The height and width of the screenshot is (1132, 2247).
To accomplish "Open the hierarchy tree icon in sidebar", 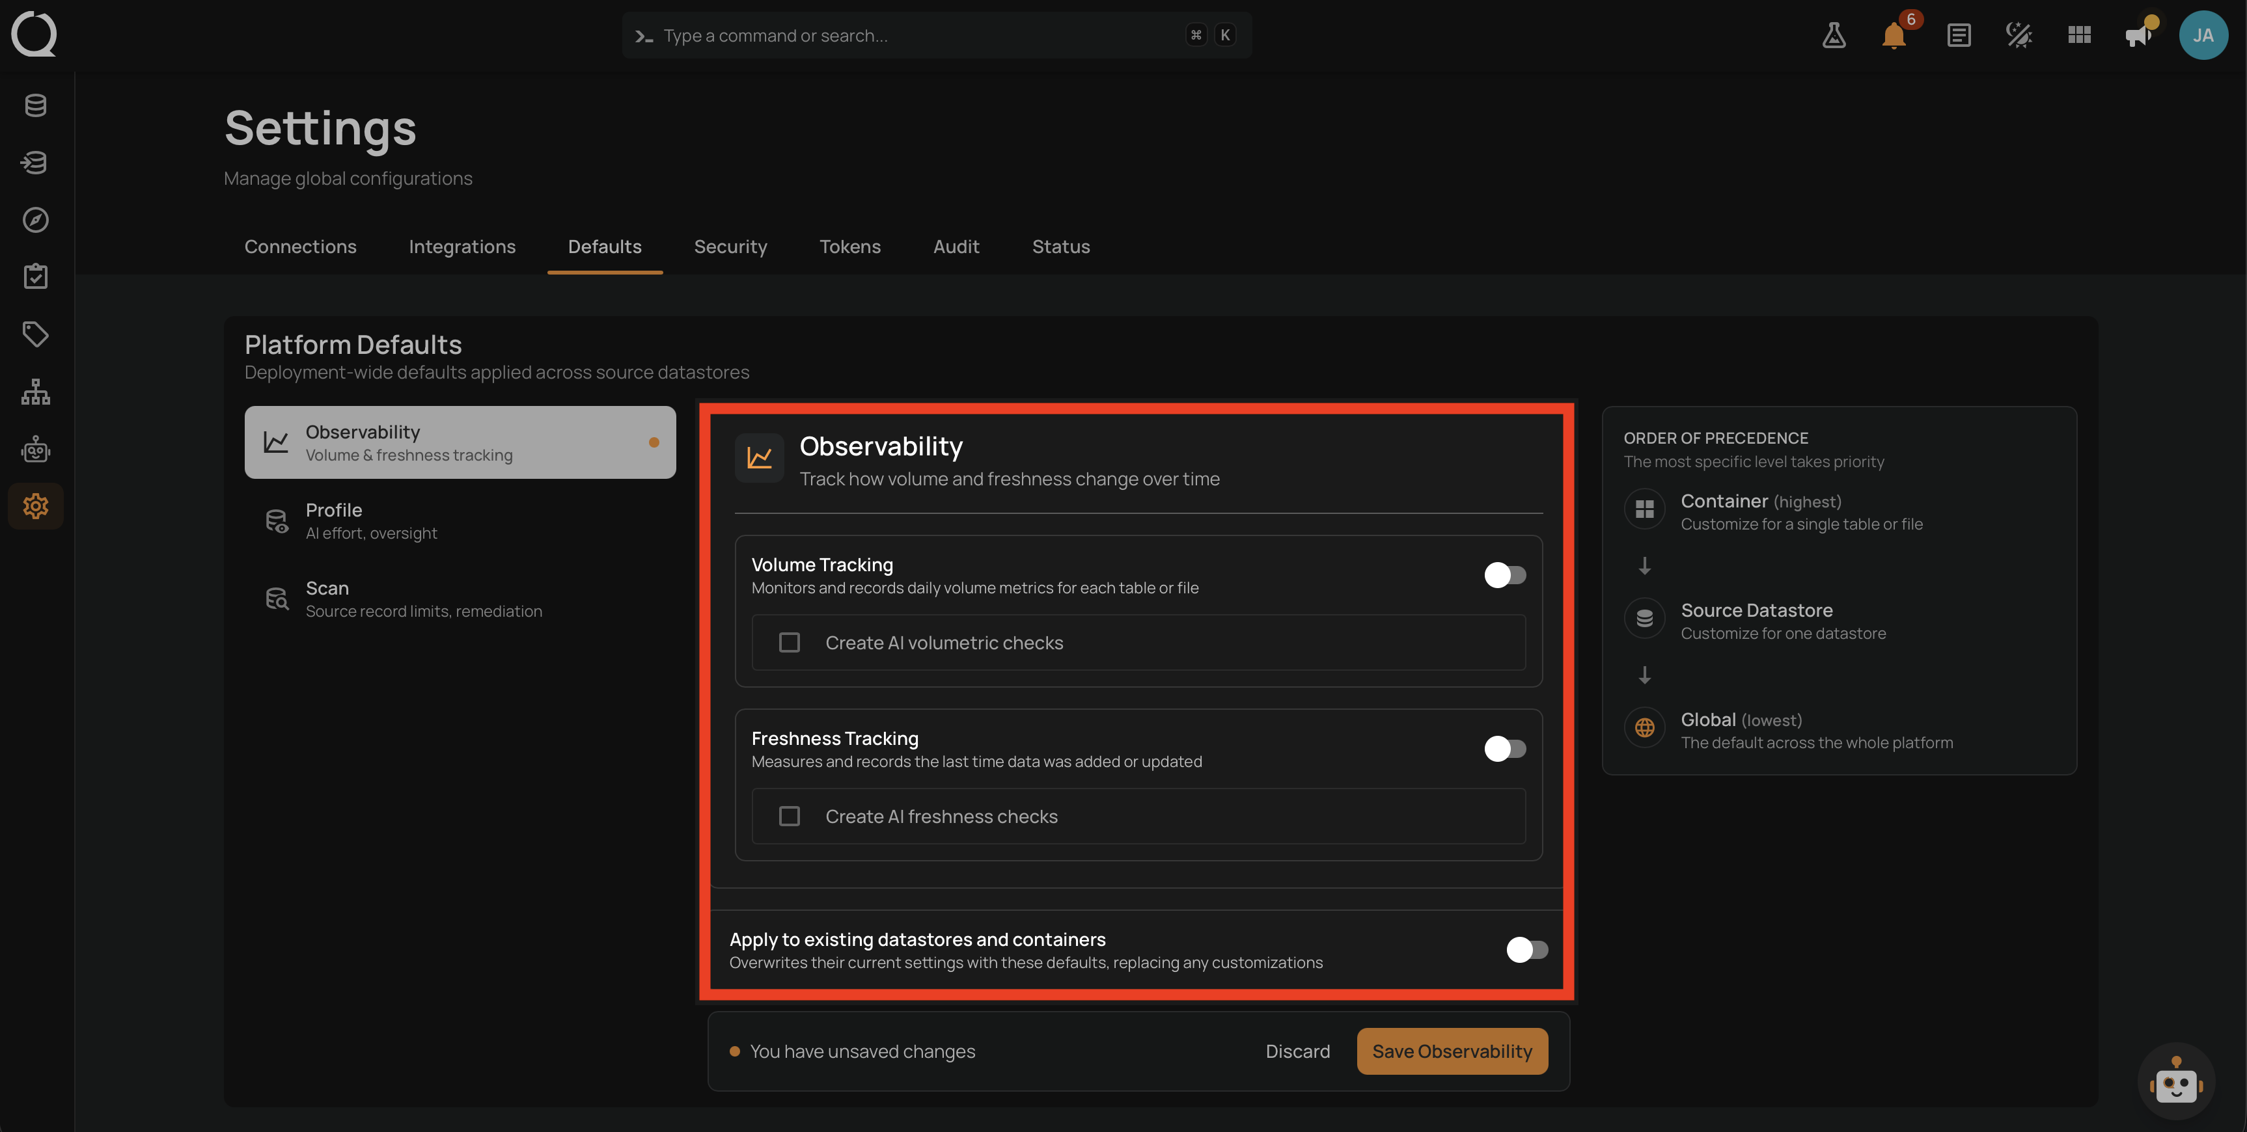I will click(36, 392).
